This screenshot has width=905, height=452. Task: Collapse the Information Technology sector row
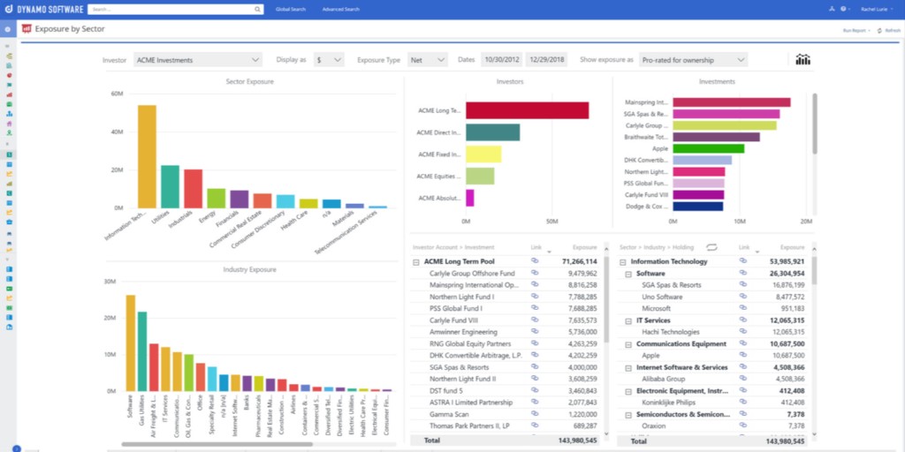point(623,261)
